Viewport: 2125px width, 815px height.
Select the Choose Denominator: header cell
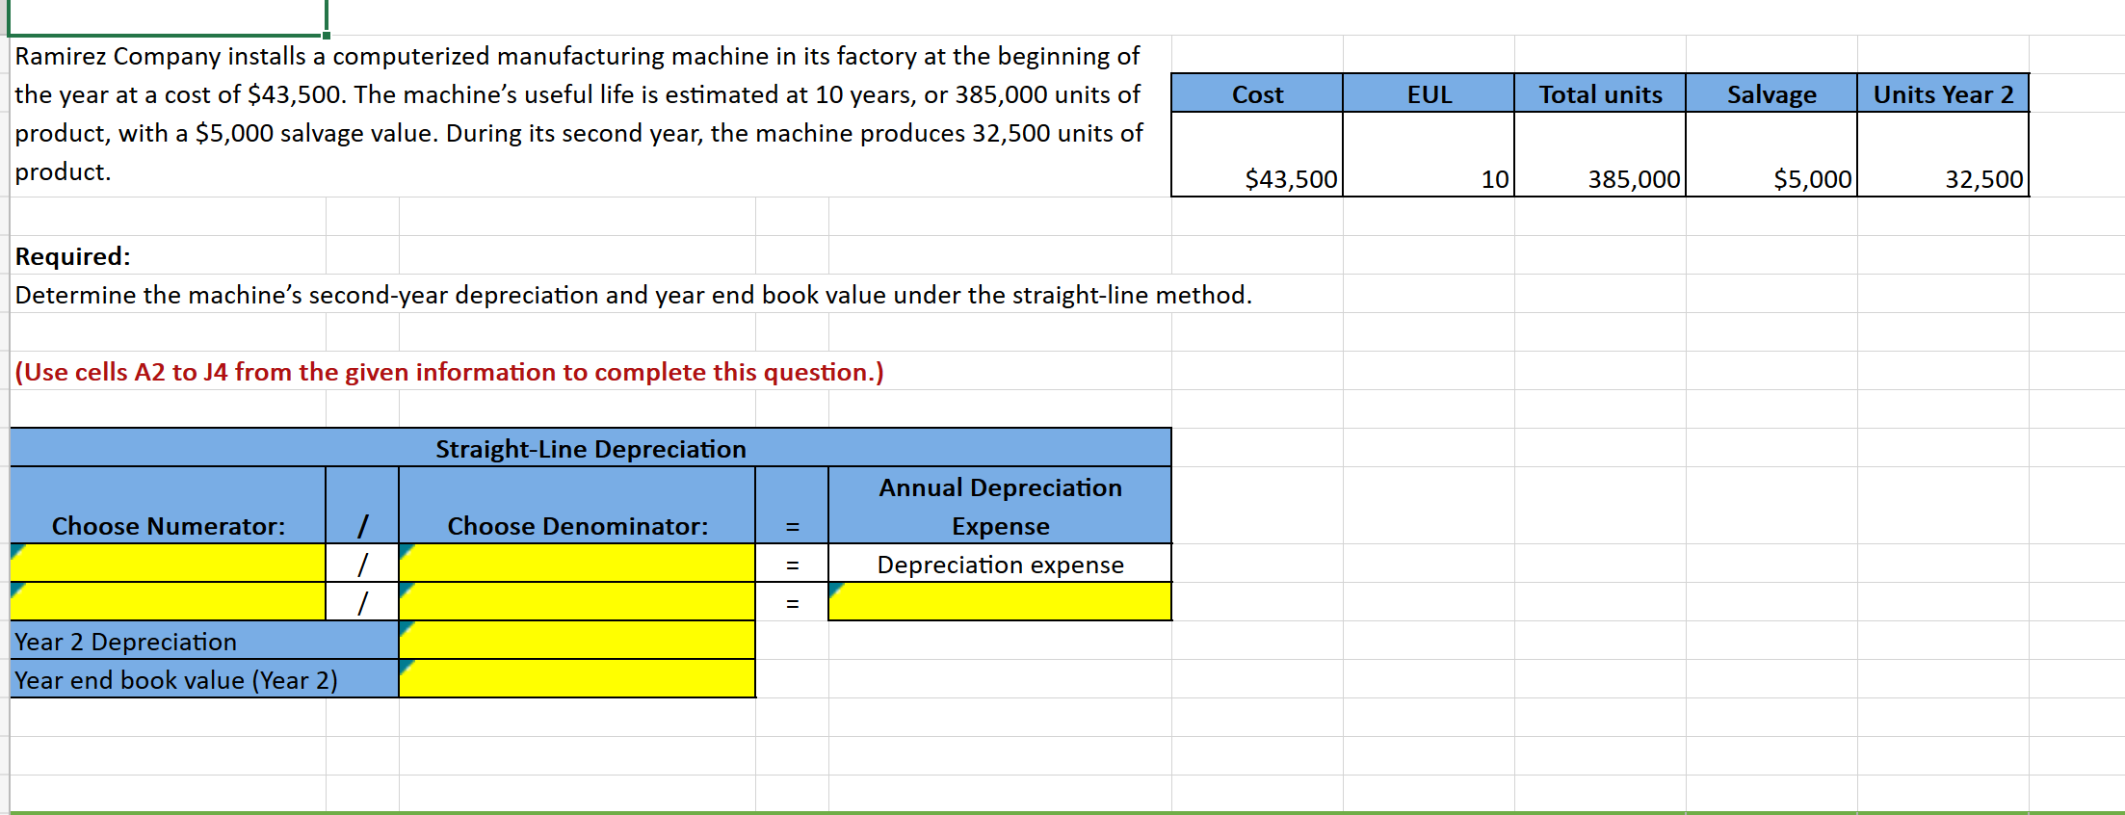(577, 506)
